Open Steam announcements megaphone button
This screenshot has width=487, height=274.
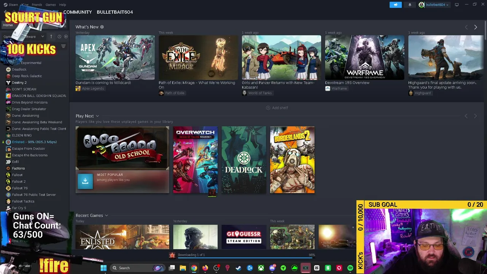pos(395,5)
